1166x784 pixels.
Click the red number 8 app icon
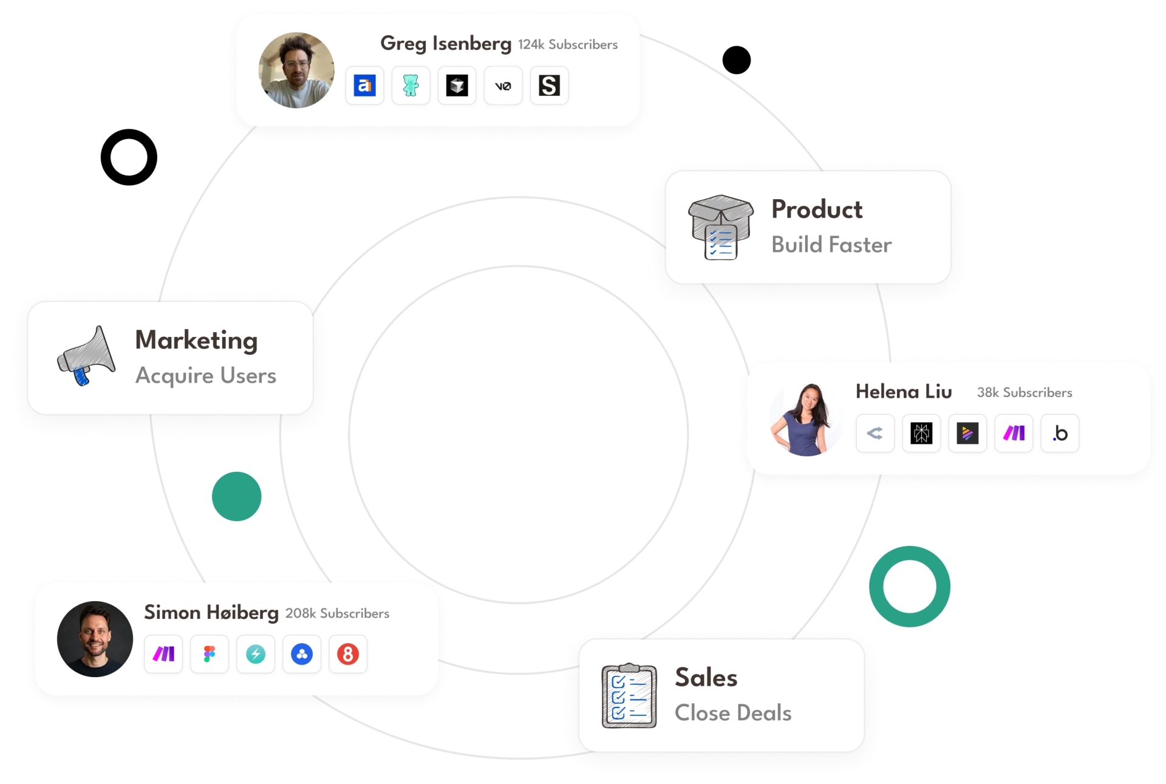(348, 654)
